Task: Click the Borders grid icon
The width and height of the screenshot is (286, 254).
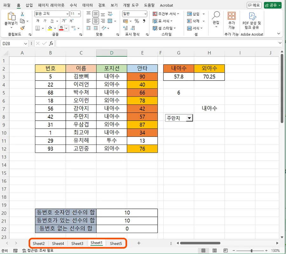Action: (x=37, y=28)
